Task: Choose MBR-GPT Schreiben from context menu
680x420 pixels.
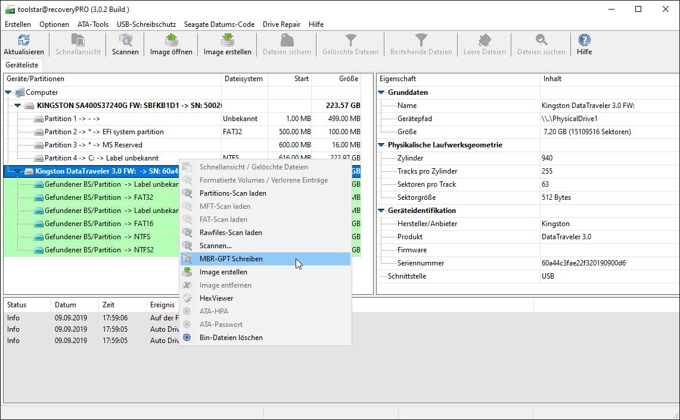Action: [231, 259]
